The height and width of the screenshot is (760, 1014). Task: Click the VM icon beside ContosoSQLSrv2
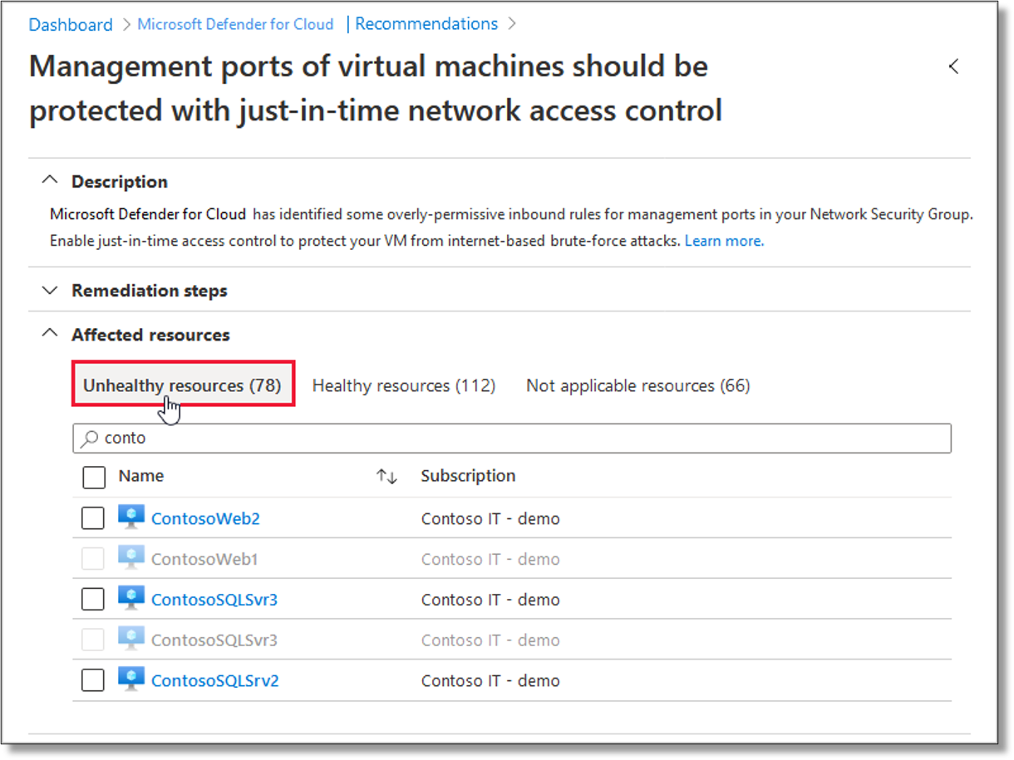click(131, 679)
